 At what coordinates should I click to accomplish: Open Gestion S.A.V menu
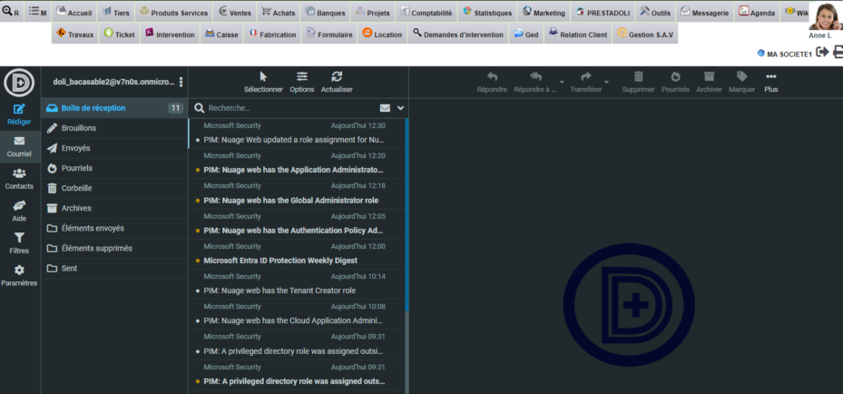click(644, 34)
